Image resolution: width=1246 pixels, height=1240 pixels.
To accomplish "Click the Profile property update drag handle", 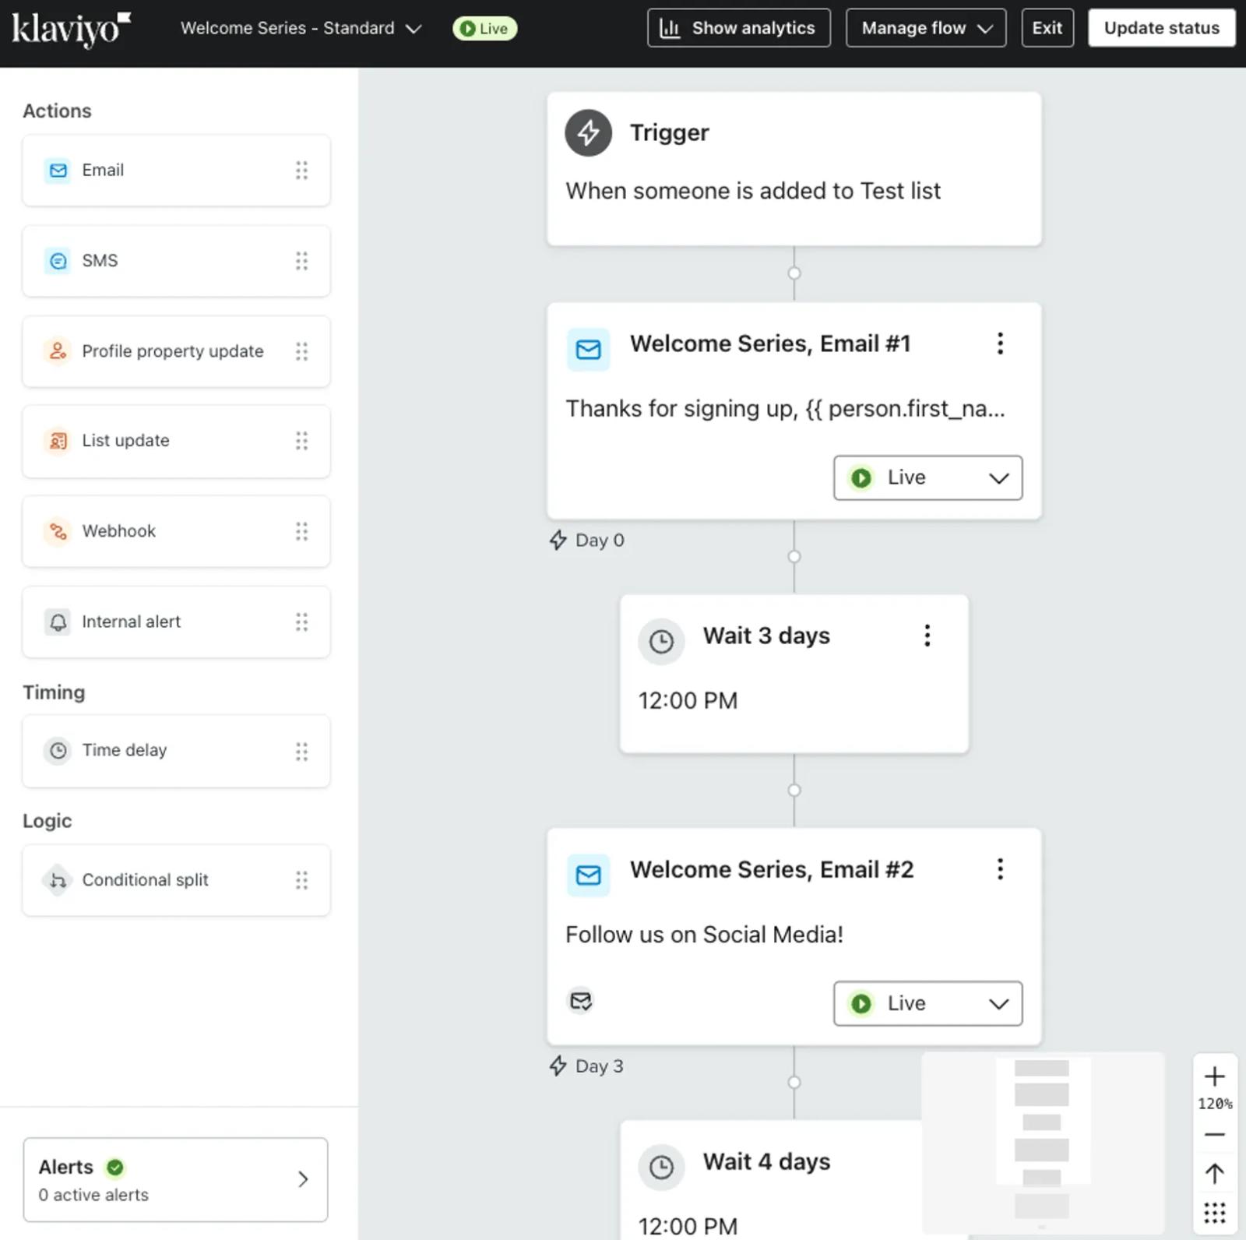I will tap(301, 351).
